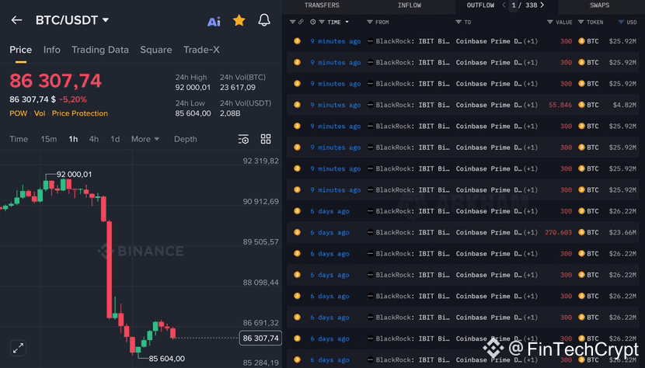This screenshot has width=645, height=368.
Task: Select the 4h chart interval
Action: 94,139
